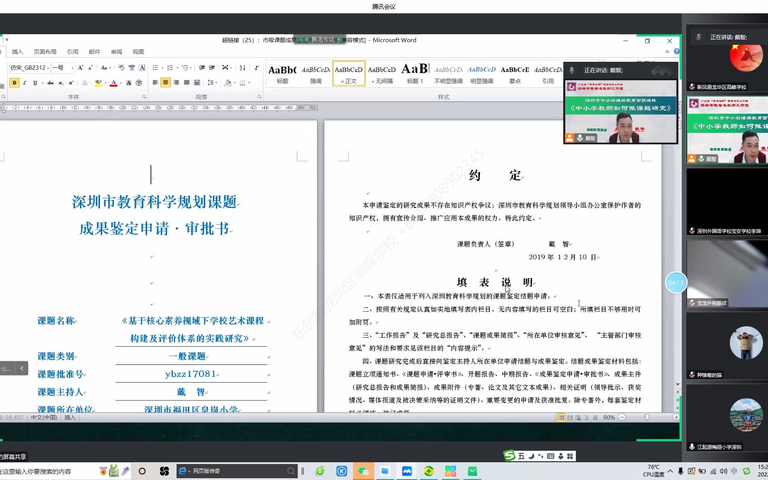
Task: Click the yellow text highlight color button
Action: coord(98,83)
